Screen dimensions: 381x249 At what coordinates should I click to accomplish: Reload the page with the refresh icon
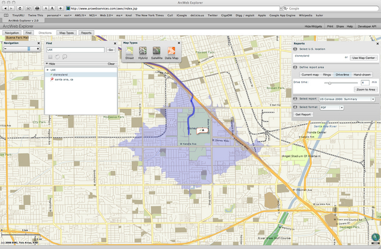(x=20, y=8)
